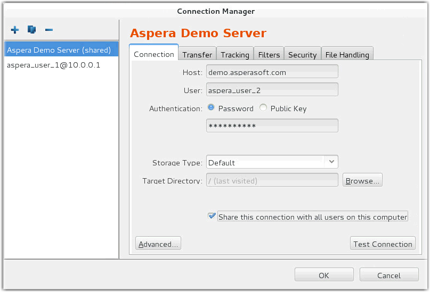The width and height of the screenshot is (430, 292).
Task: Click the password entry field
Action: click(272, 126)
